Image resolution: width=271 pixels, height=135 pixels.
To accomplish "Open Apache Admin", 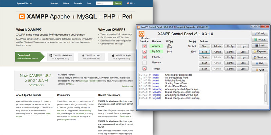I will 217,46.
